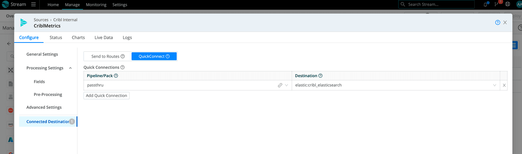Select the QuickConnect option
Viewport: 522px width, 154px height.
[x=154, y=56]
